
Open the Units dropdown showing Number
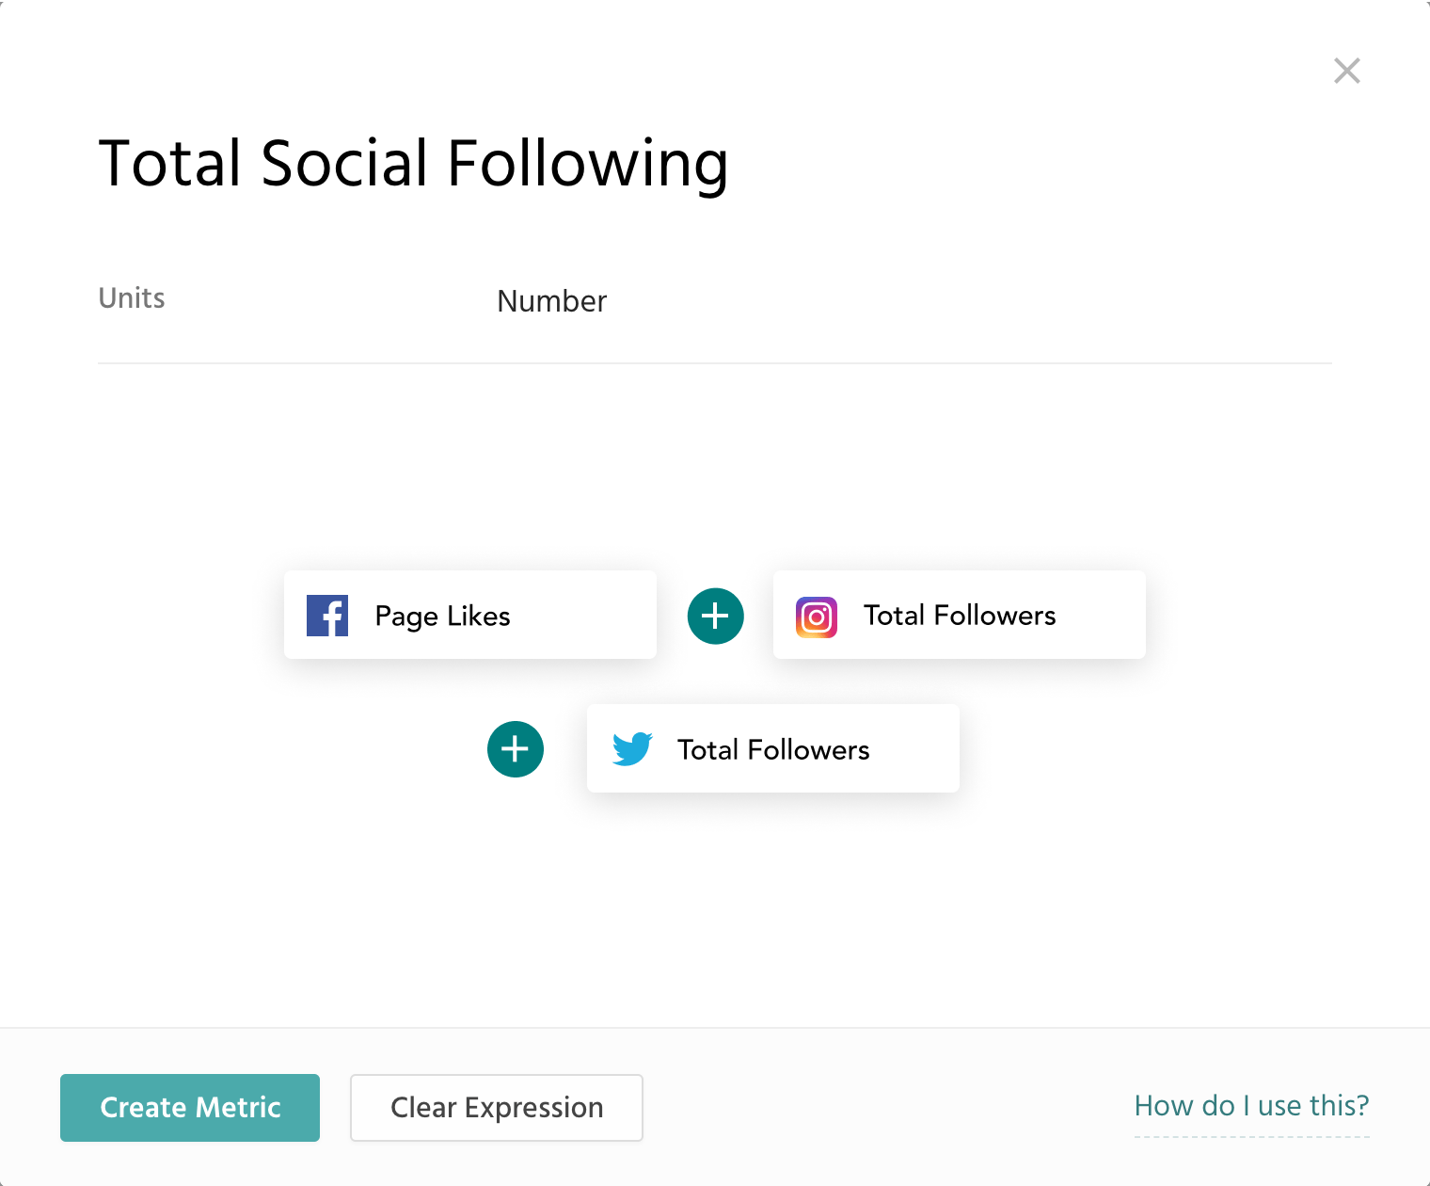[552, 301]
